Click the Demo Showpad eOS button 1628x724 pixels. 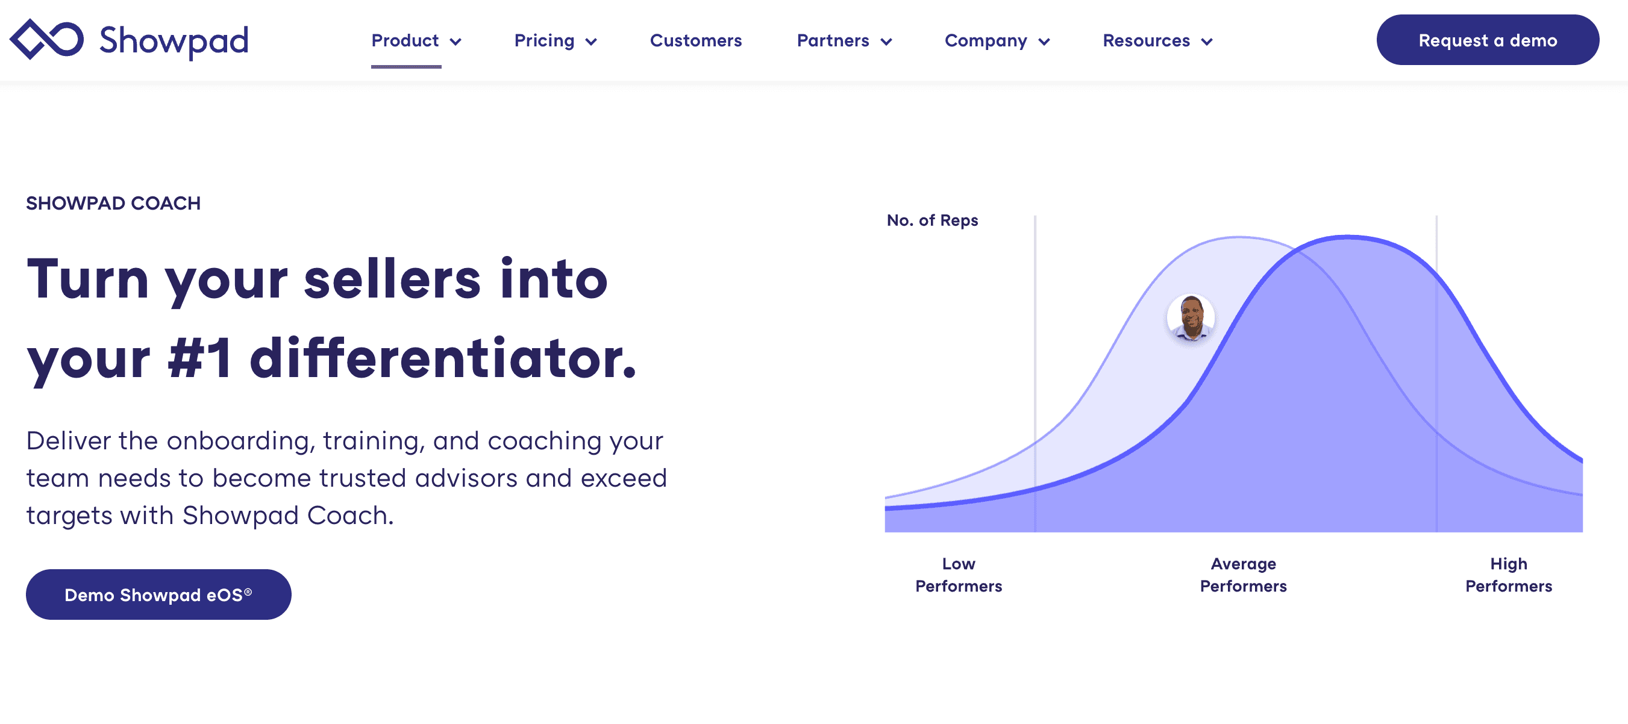tap(159, 594)
